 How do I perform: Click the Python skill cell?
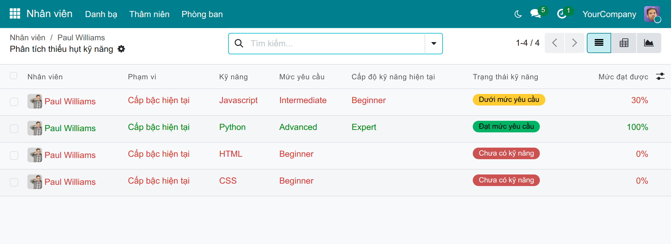(232, 127)
